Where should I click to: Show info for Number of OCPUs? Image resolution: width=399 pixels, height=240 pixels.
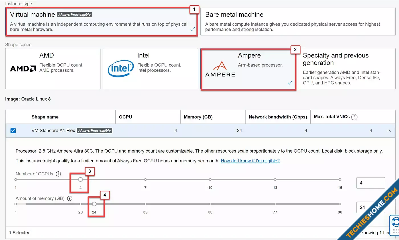coord(58,174)
